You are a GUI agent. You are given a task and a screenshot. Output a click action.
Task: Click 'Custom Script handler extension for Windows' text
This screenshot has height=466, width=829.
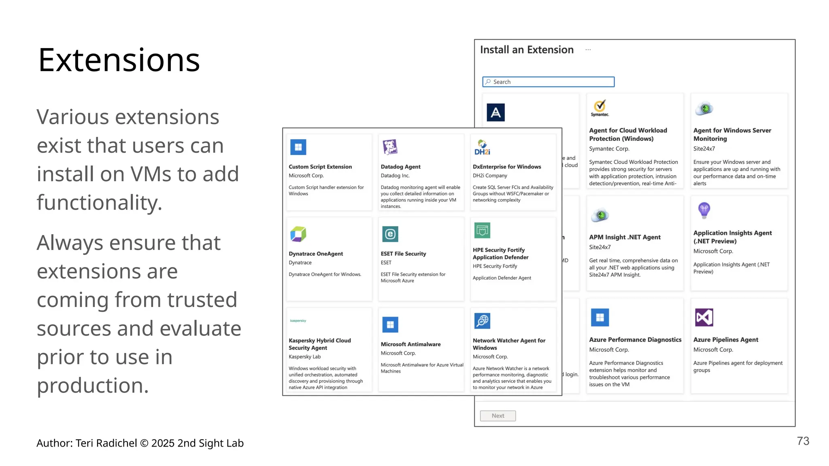click(326, 191)
